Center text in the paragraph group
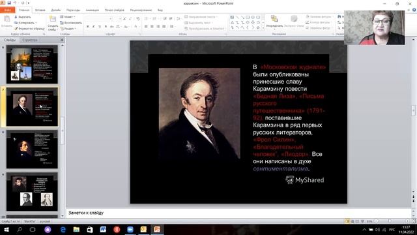This screenshot has width=417, height=235. tap(152, 27)
